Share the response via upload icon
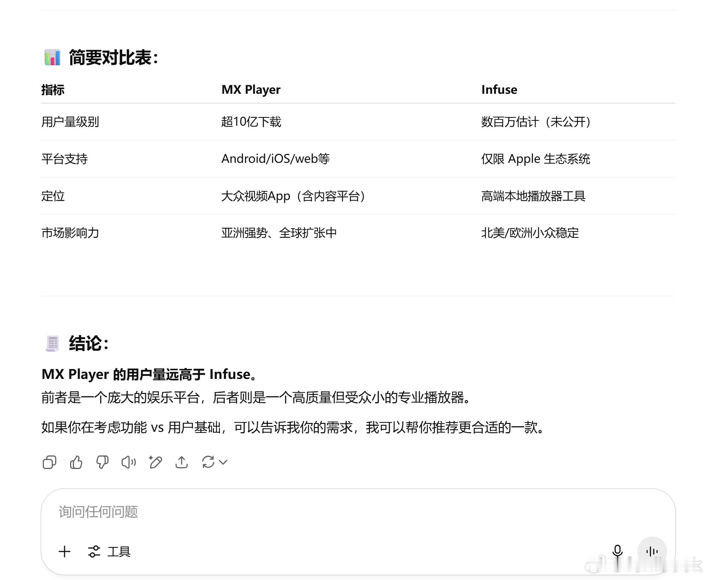This screenshot has width=708, height=580. (182, 462)
